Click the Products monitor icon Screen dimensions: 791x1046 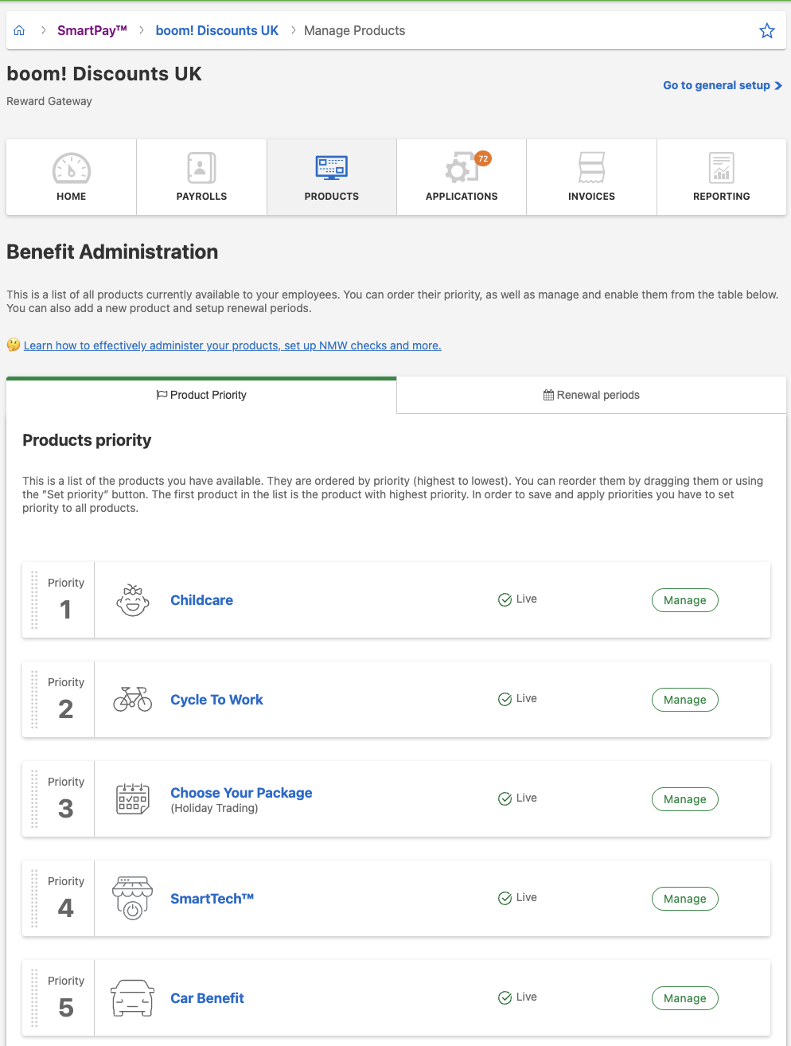[331, 168]
